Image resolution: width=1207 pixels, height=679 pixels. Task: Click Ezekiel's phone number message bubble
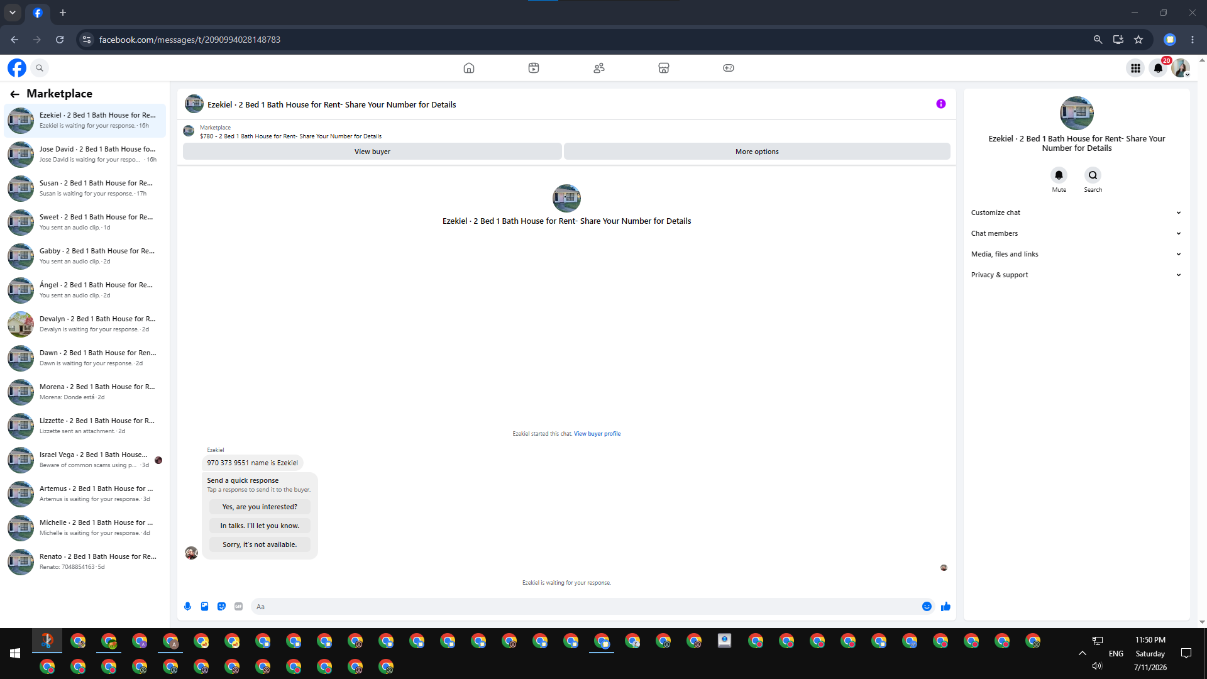[253, 463]
